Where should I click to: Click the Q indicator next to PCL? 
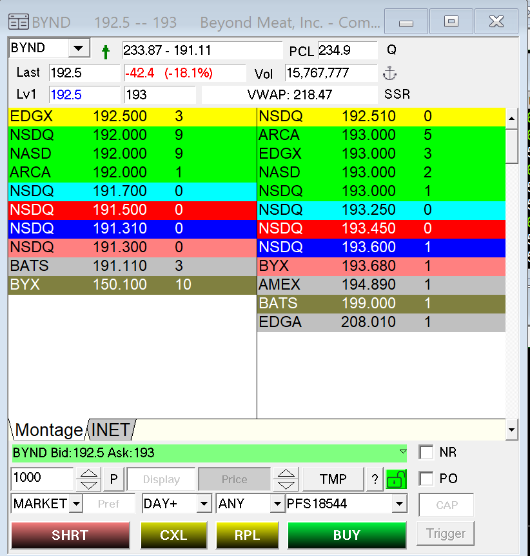391,50
